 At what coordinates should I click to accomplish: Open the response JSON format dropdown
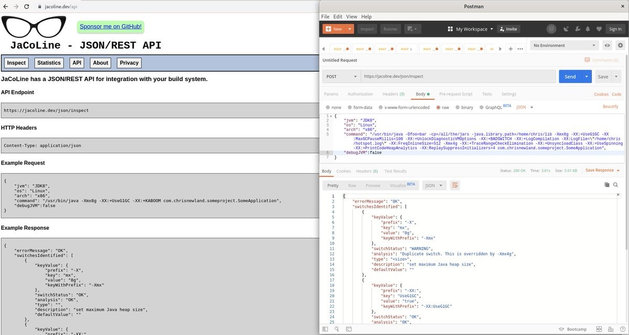click(x=434, y=185)
